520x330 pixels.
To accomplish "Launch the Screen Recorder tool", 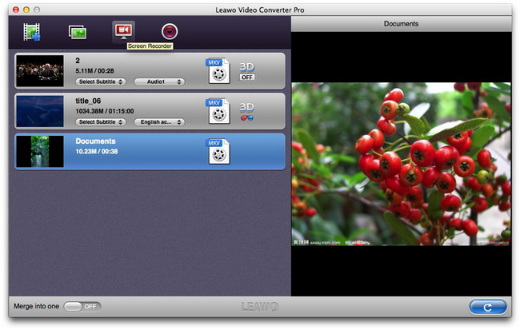I will point(123,30).
